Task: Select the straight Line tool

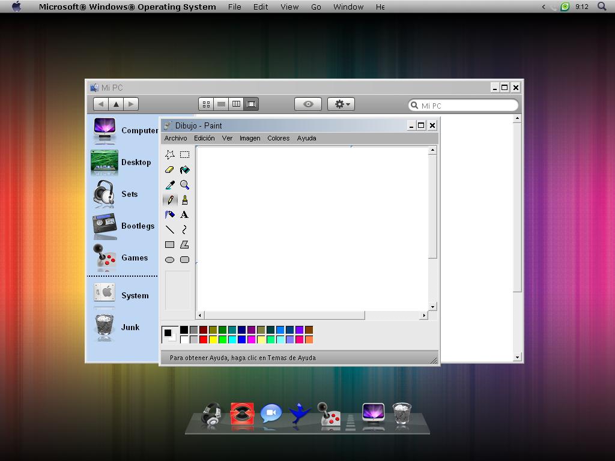Action: (170, 229)
